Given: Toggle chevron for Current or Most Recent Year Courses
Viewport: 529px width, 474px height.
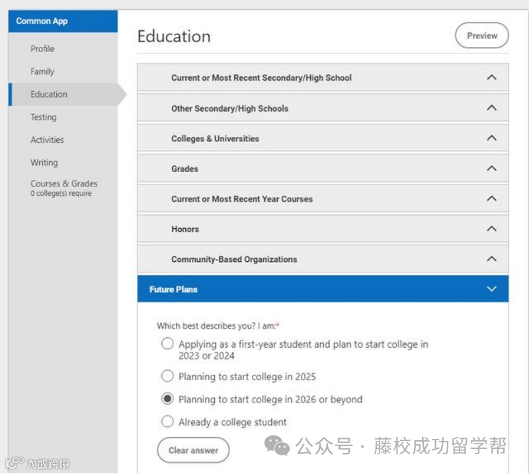Looking at the screenshot, I should tap(491, 198).
